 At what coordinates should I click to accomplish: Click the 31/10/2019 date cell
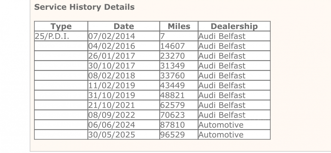coord(124,95)
